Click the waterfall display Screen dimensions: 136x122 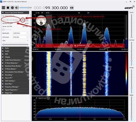pyautogui.click(x=80, y=74)
